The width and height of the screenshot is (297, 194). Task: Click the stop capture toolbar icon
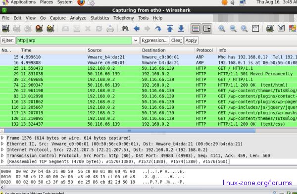[x=39, y=29]
